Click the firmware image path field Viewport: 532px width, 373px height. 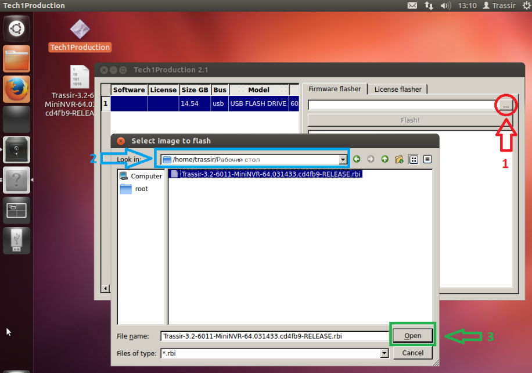pos(404,105)
